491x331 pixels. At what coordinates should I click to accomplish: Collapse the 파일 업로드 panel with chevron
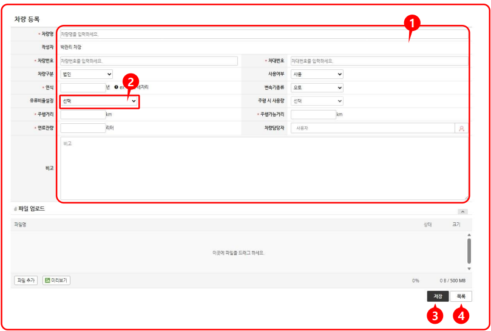[462, 211]
